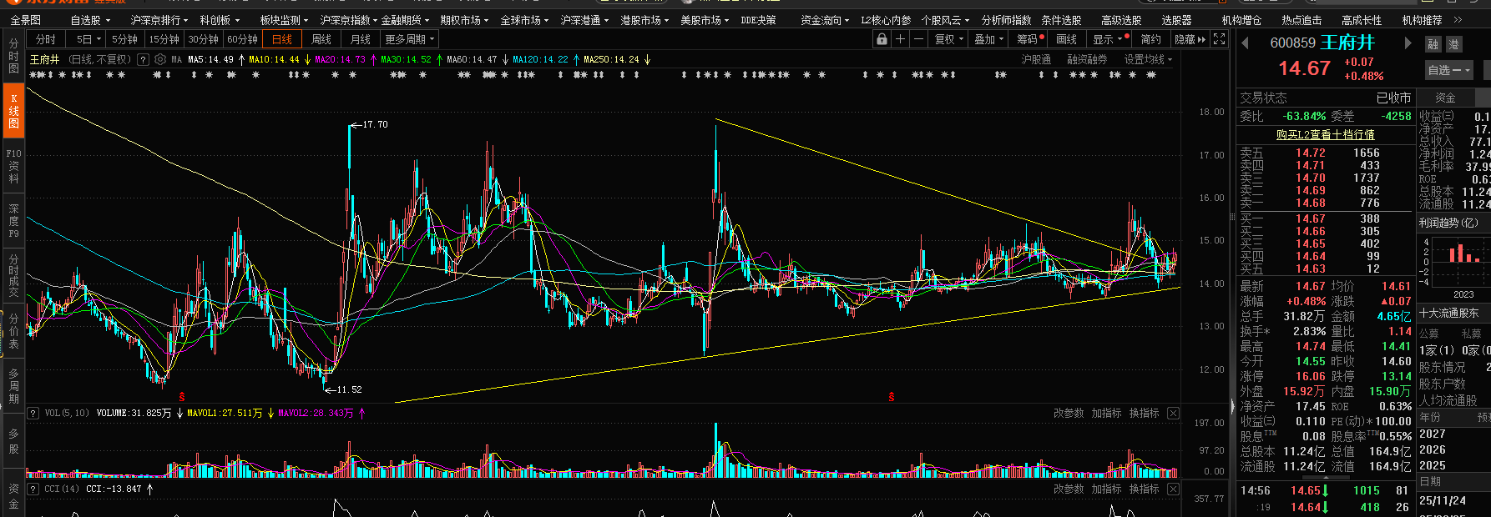The image size is (1491, 517).
Task: Open 分时图 in left sidebar
Action: pos(13,56)
